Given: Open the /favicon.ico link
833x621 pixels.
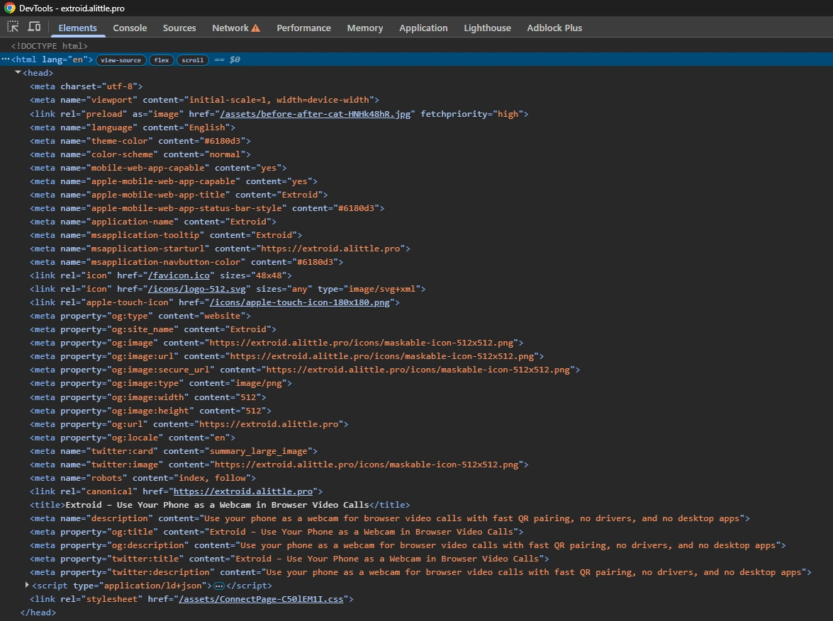Looking at the screenshot, I should pos(179,275).
